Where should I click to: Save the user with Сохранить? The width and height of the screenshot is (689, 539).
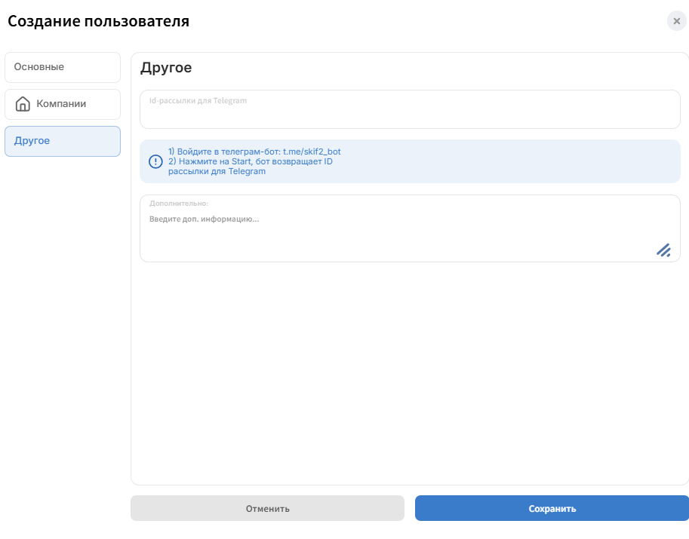pyautogui.click(x=552, y=508)
